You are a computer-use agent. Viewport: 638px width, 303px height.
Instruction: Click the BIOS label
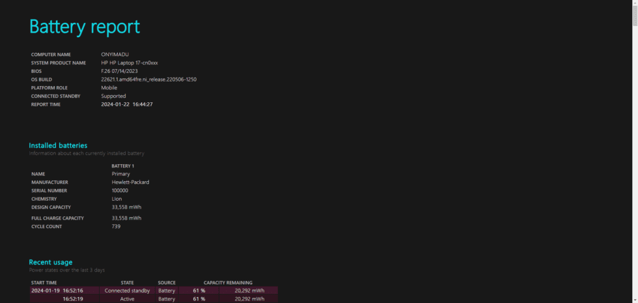(x=36, y=71)
